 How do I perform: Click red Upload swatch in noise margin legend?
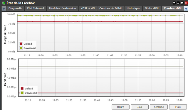click(x=21, y=44)
